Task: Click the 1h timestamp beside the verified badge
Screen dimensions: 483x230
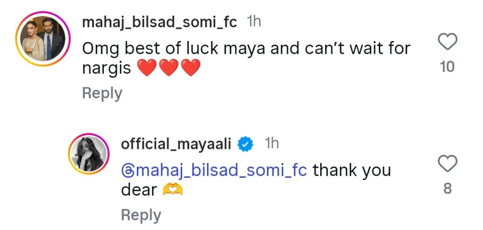Action: [272, 144]
